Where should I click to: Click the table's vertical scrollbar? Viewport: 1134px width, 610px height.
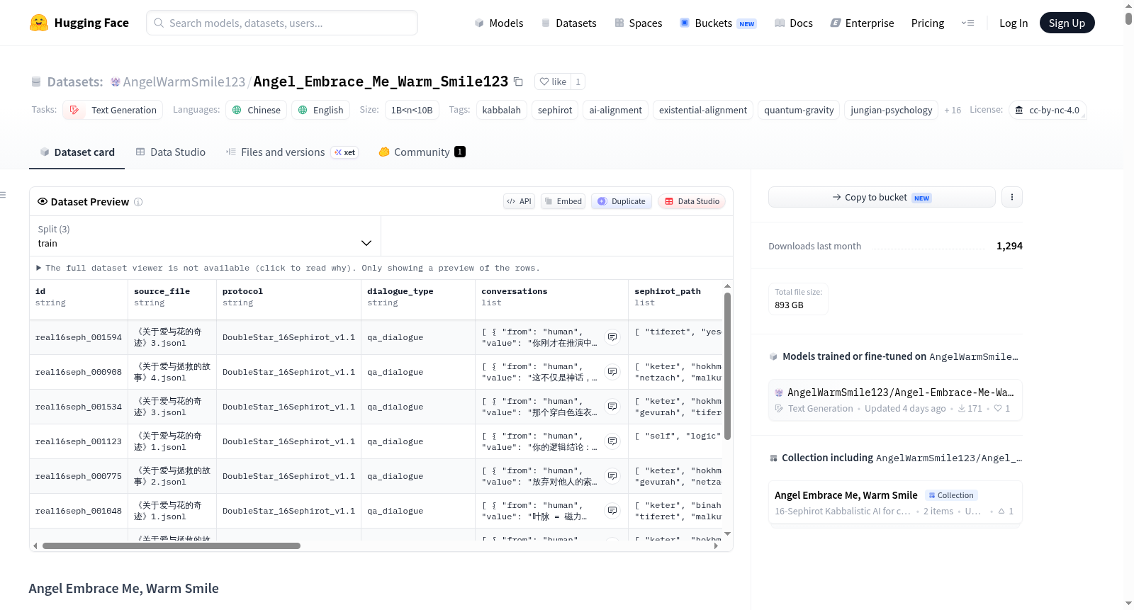click(727, 366)
